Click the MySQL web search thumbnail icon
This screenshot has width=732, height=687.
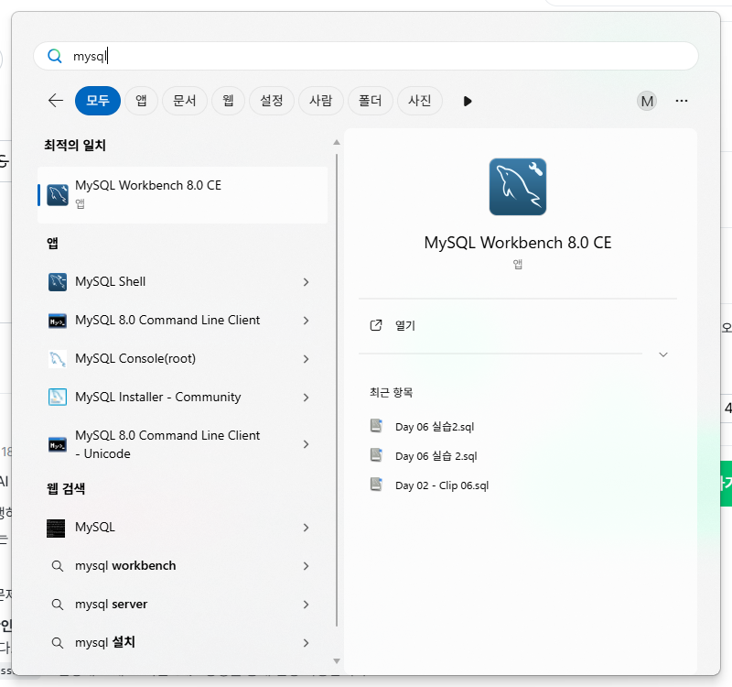(x=56, y=529)
